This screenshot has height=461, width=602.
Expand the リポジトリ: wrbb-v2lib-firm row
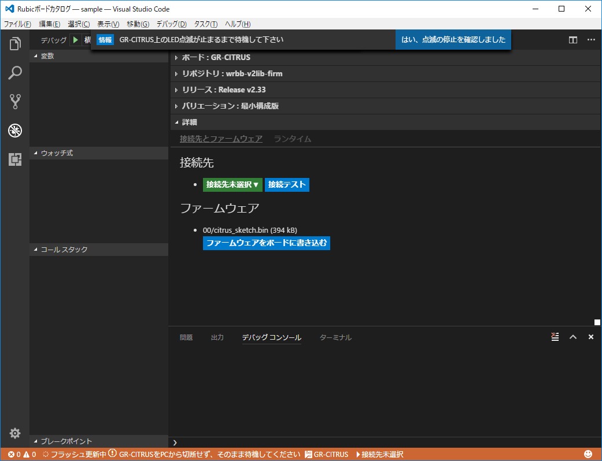385,73
